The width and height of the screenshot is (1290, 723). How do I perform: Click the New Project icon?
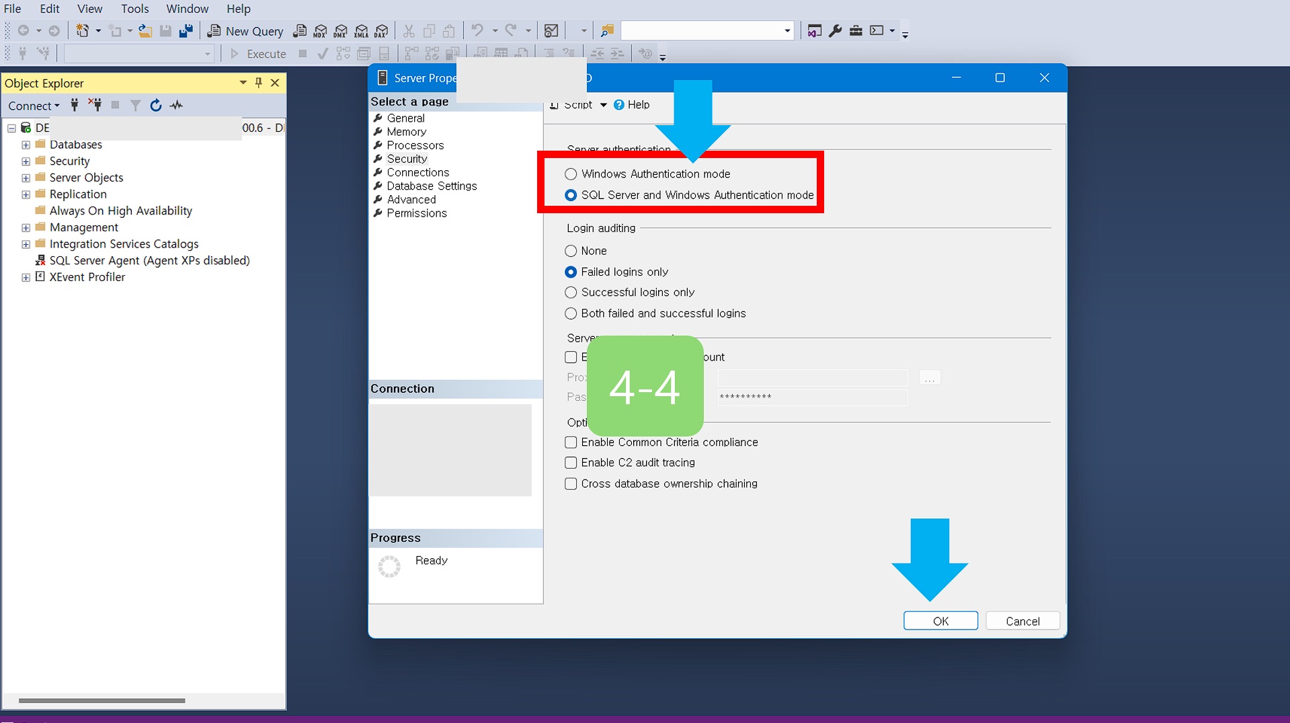[82, 31]
